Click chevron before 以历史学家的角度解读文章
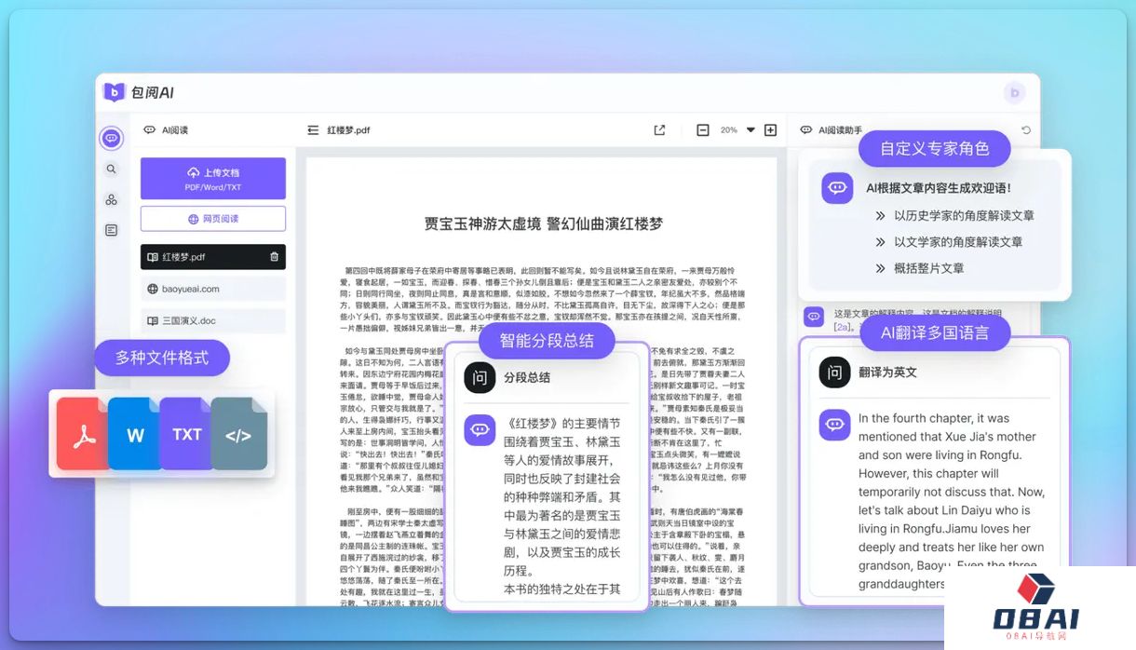1136x650 pixels. [880, 215]
